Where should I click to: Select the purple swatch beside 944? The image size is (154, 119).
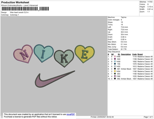115,59
